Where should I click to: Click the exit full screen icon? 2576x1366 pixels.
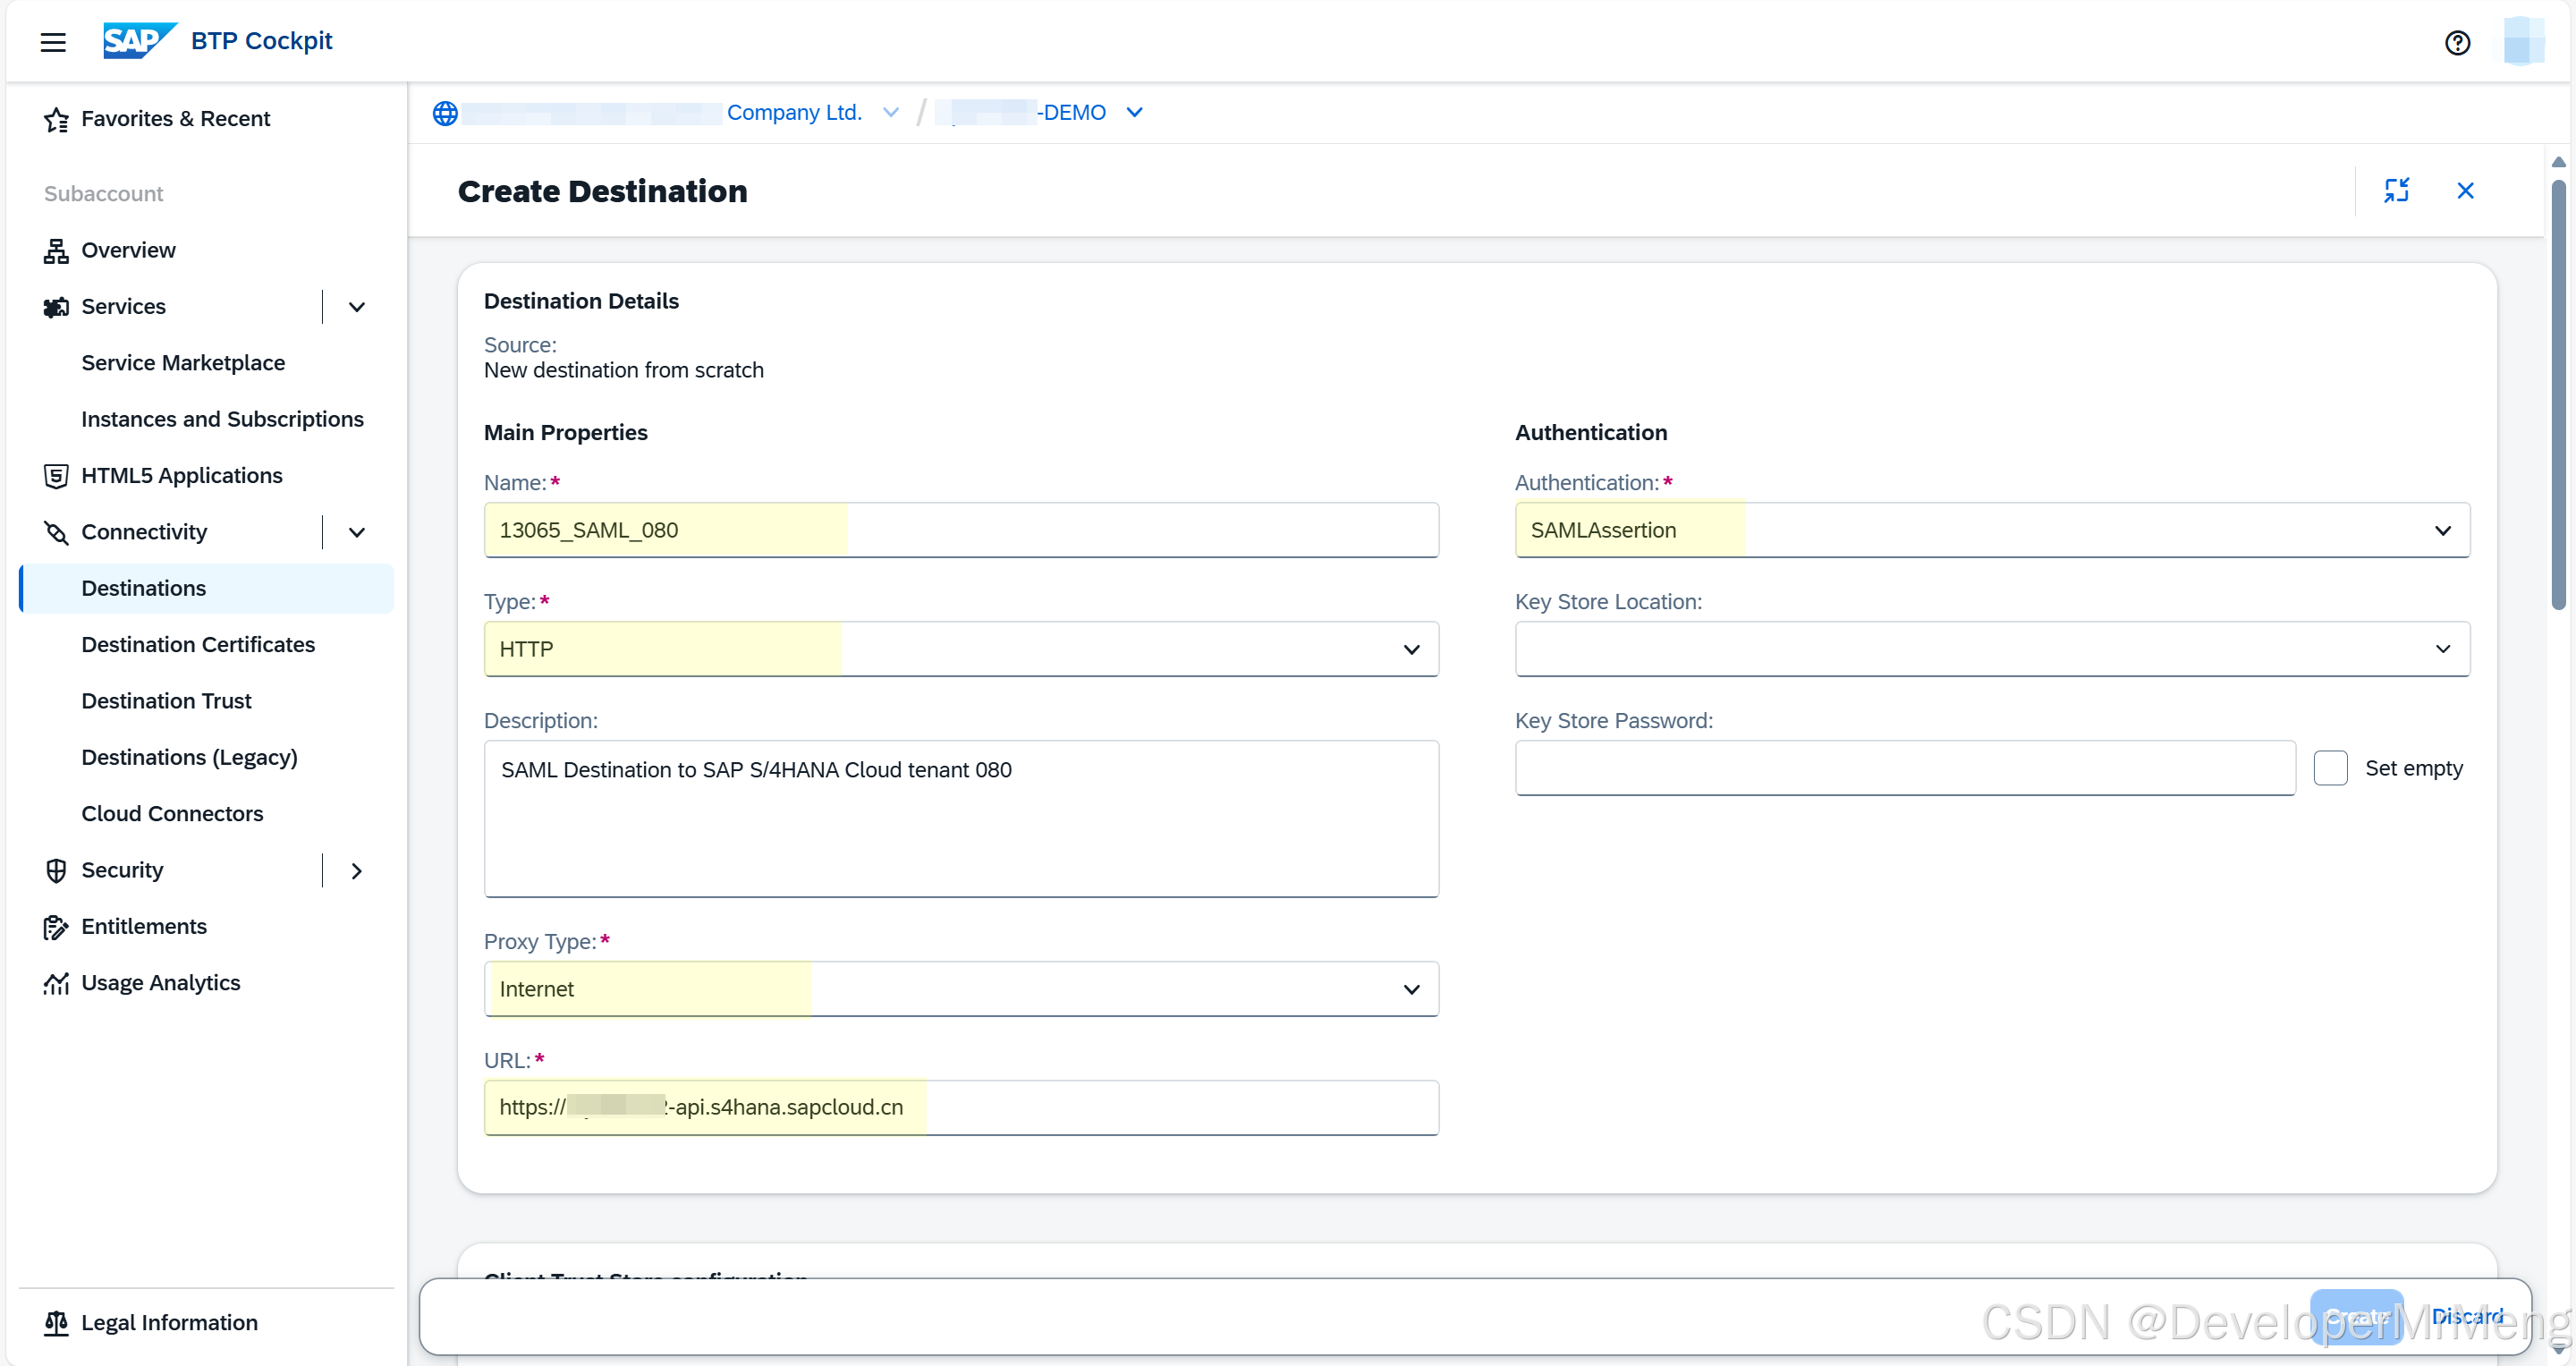coord(2396,190)
